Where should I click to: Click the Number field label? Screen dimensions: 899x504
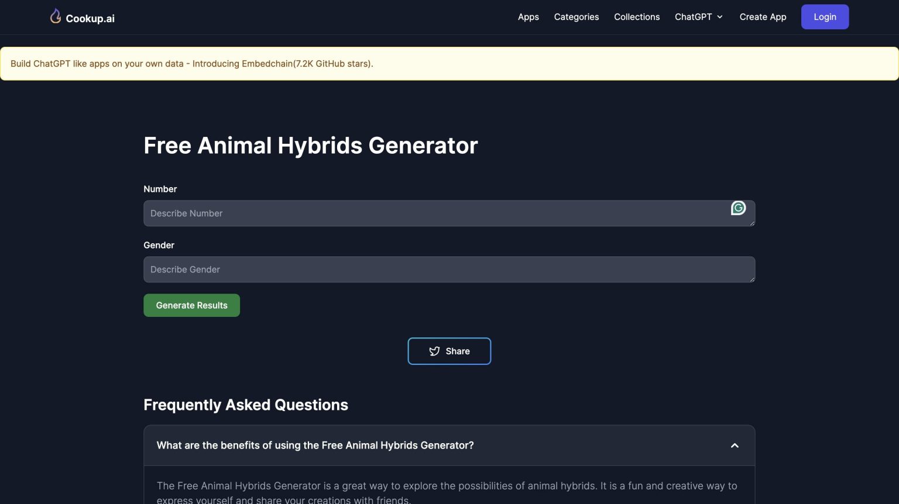160,189
